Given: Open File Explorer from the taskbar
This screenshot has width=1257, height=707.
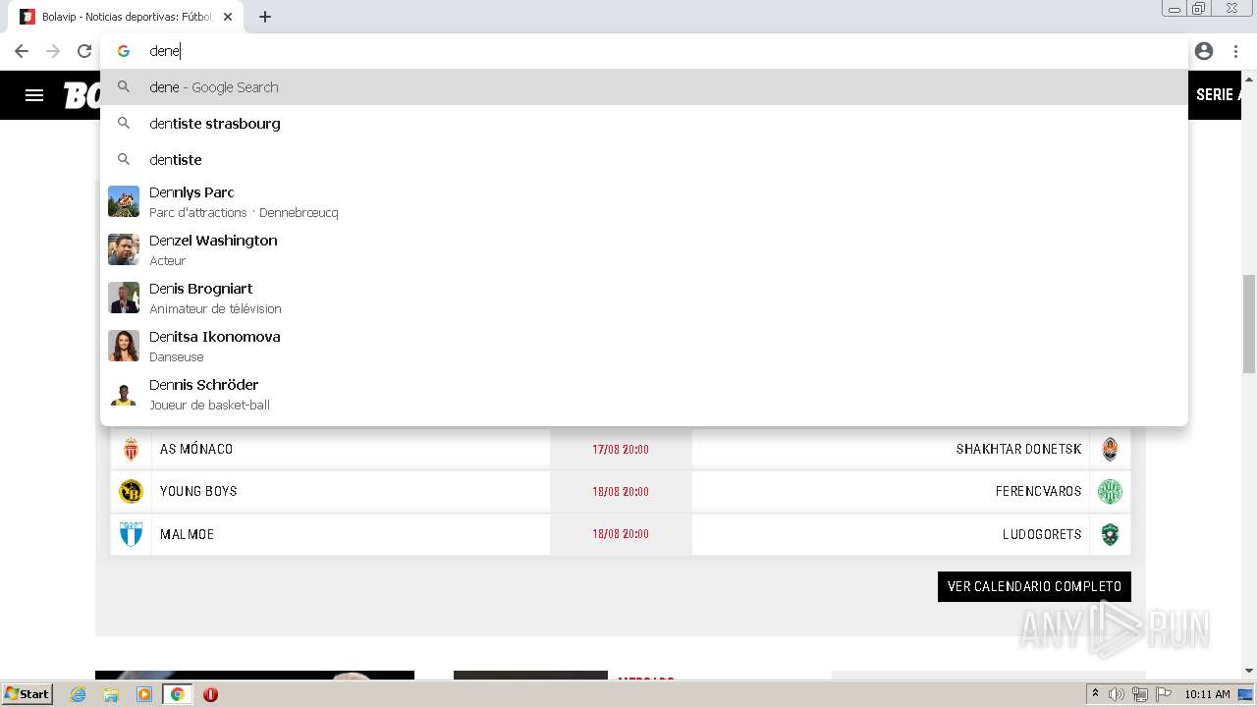Looking at the screenshot, I should 111,694.
